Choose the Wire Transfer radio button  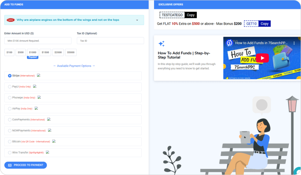coord(10,153)
